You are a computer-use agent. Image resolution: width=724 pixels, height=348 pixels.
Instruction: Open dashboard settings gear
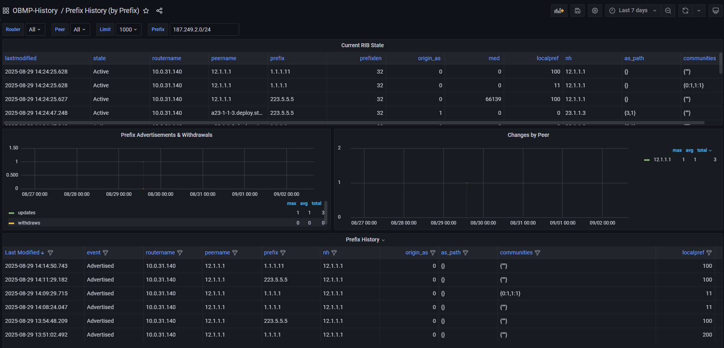coord(595,11)
